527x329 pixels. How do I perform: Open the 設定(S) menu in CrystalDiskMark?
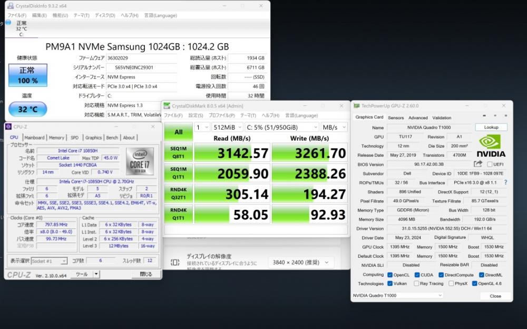[196, 115]
